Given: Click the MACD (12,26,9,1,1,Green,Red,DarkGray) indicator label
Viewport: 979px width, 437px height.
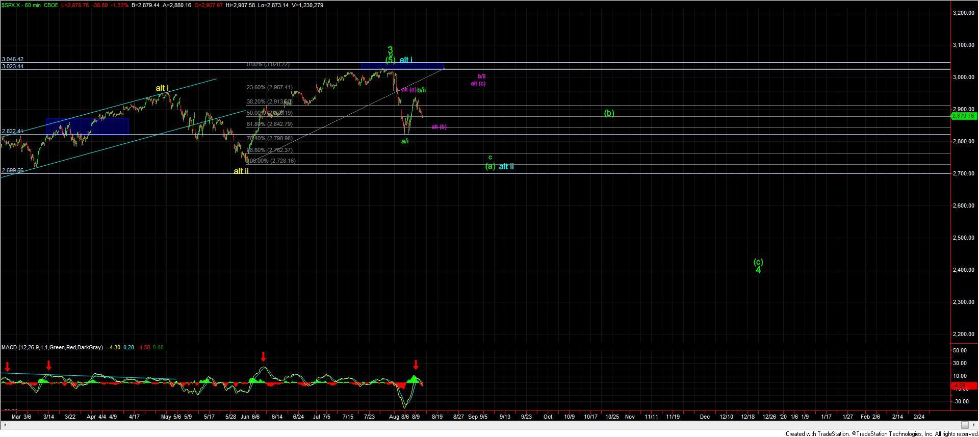Looking at the screenshot, I should 52,347.
